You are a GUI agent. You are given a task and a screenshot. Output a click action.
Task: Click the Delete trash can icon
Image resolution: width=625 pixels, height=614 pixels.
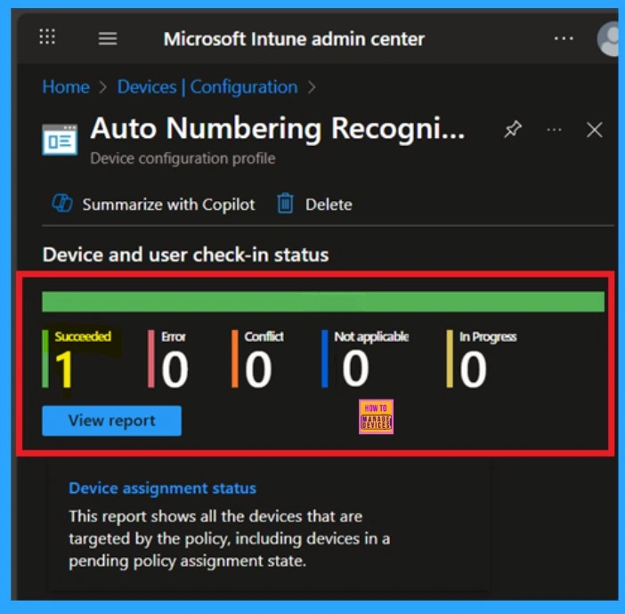286,203
